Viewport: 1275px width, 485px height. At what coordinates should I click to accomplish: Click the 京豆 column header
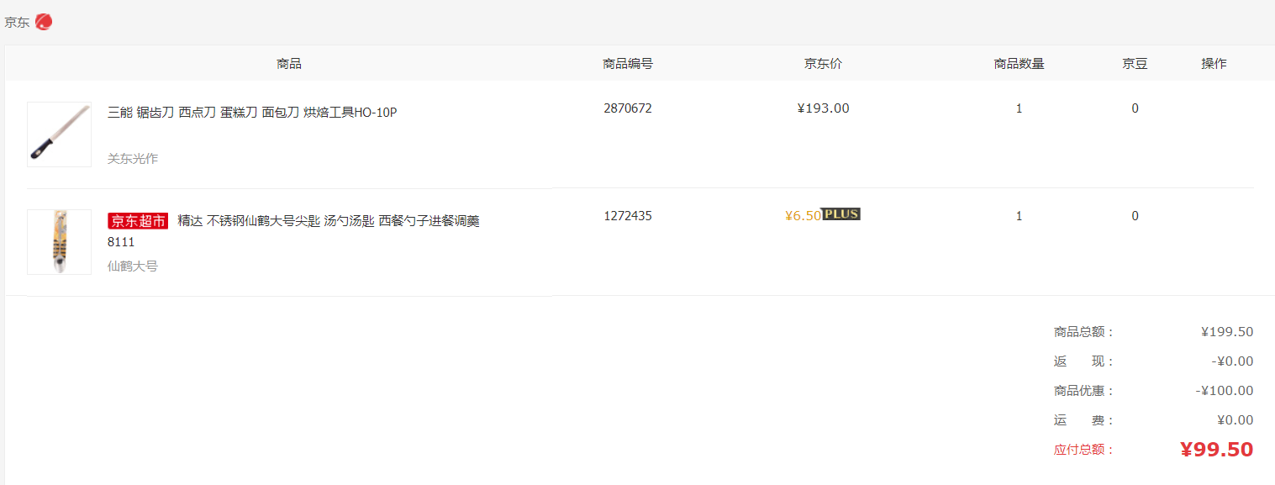pyautogui.click(x=1135, y=64)
